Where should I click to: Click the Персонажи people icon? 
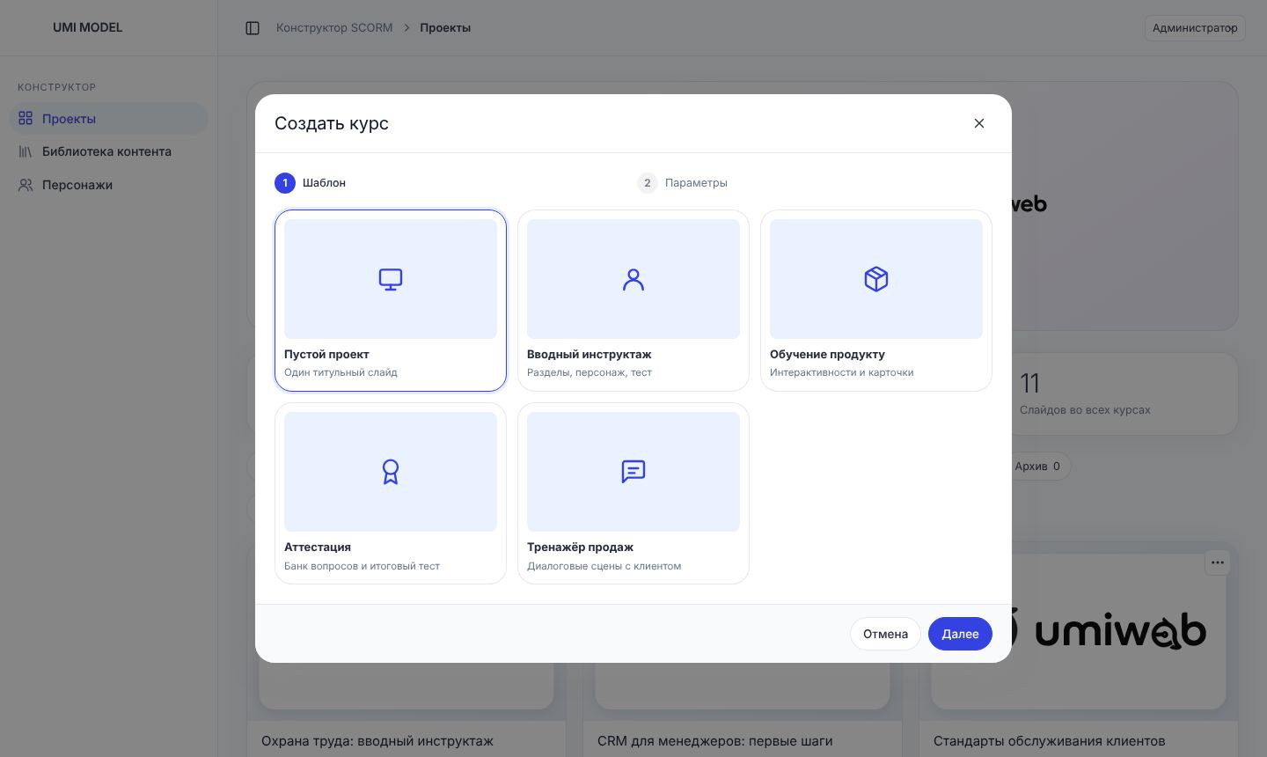(x=26, y=185)
